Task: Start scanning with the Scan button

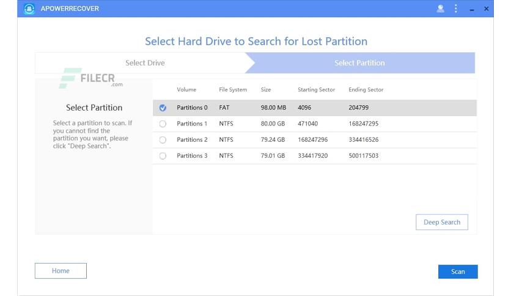Action: pos(458,272)
